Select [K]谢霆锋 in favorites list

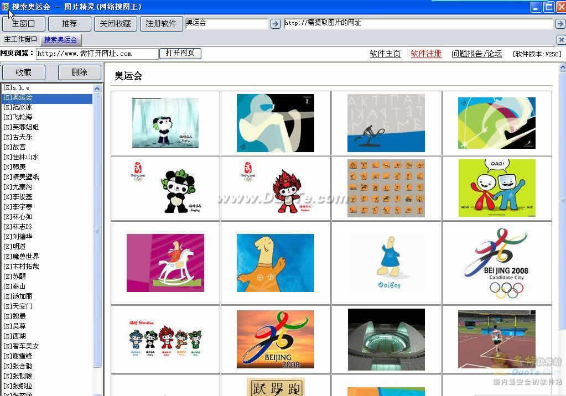pos(48,356)
